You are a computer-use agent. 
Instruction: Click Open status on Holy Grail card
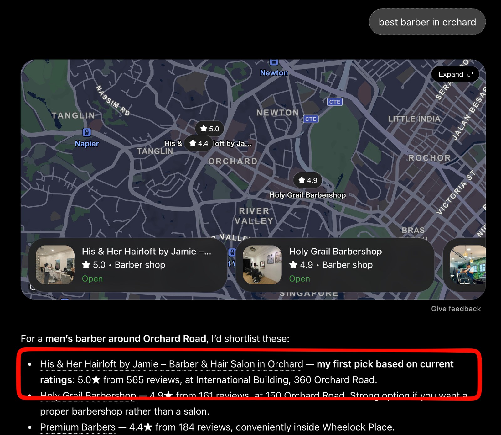click(x=299, y=279)
